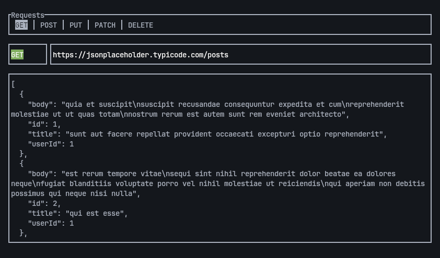
Task: Click the Requests panel title label
Action: point(28,16)
